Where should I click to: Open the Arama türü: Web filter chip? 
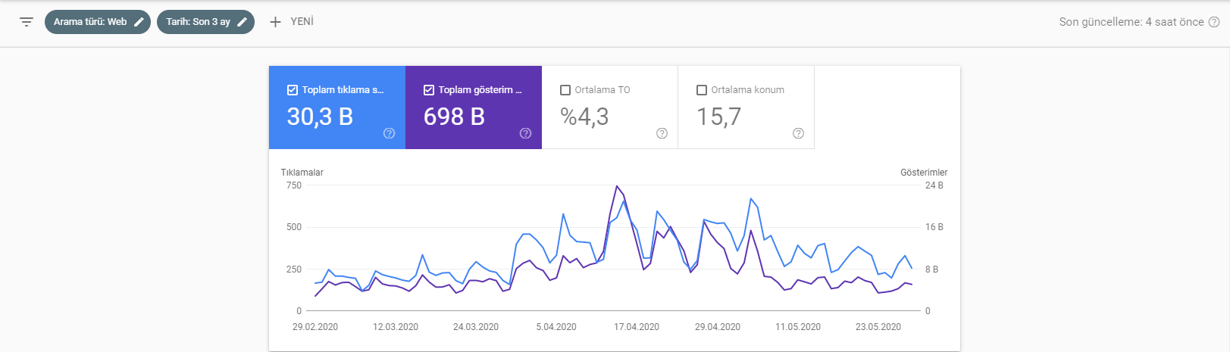tap(98, 22)
